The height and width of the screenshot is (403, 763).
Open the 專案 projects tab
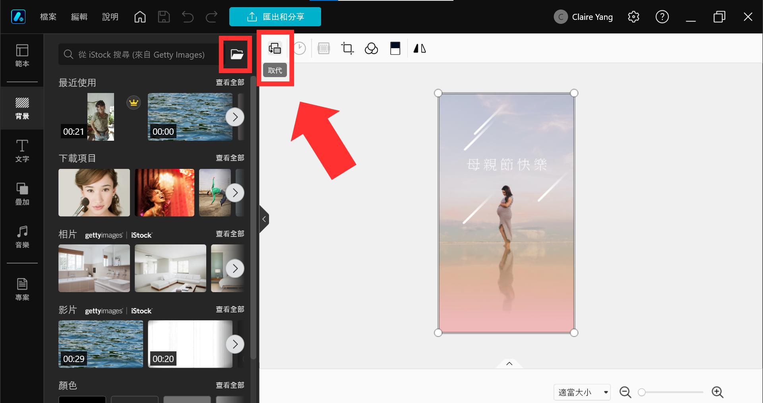pos(22,289)
